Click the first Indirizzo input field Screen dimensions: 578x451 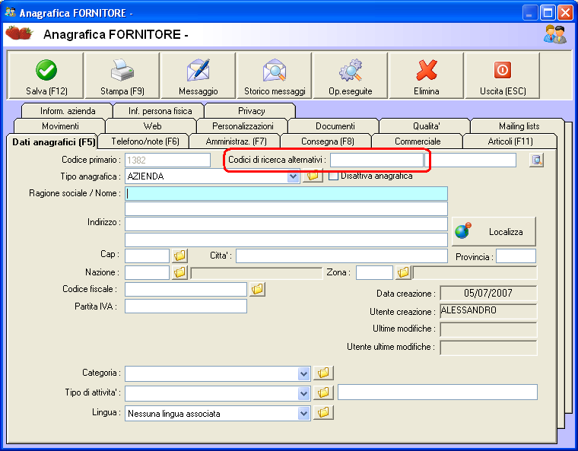[287, 224]
